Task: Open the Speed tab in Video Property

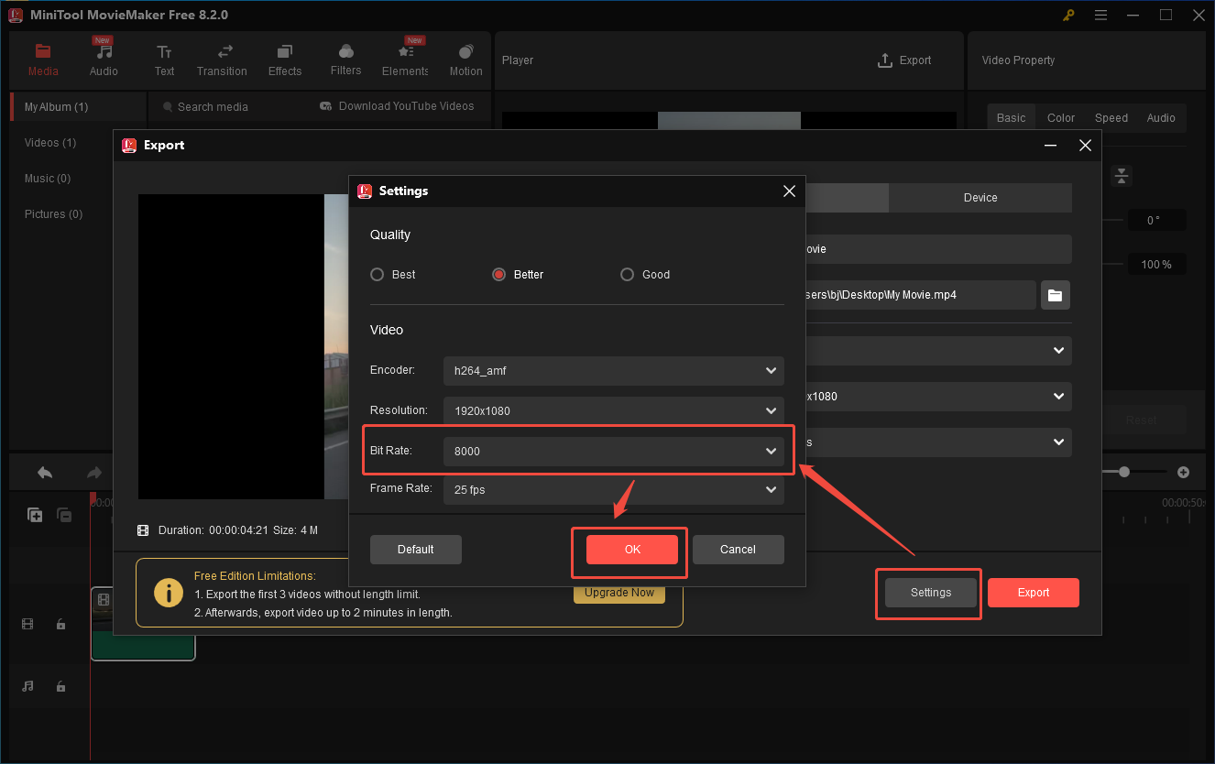Action: [x=1111, y=117]
